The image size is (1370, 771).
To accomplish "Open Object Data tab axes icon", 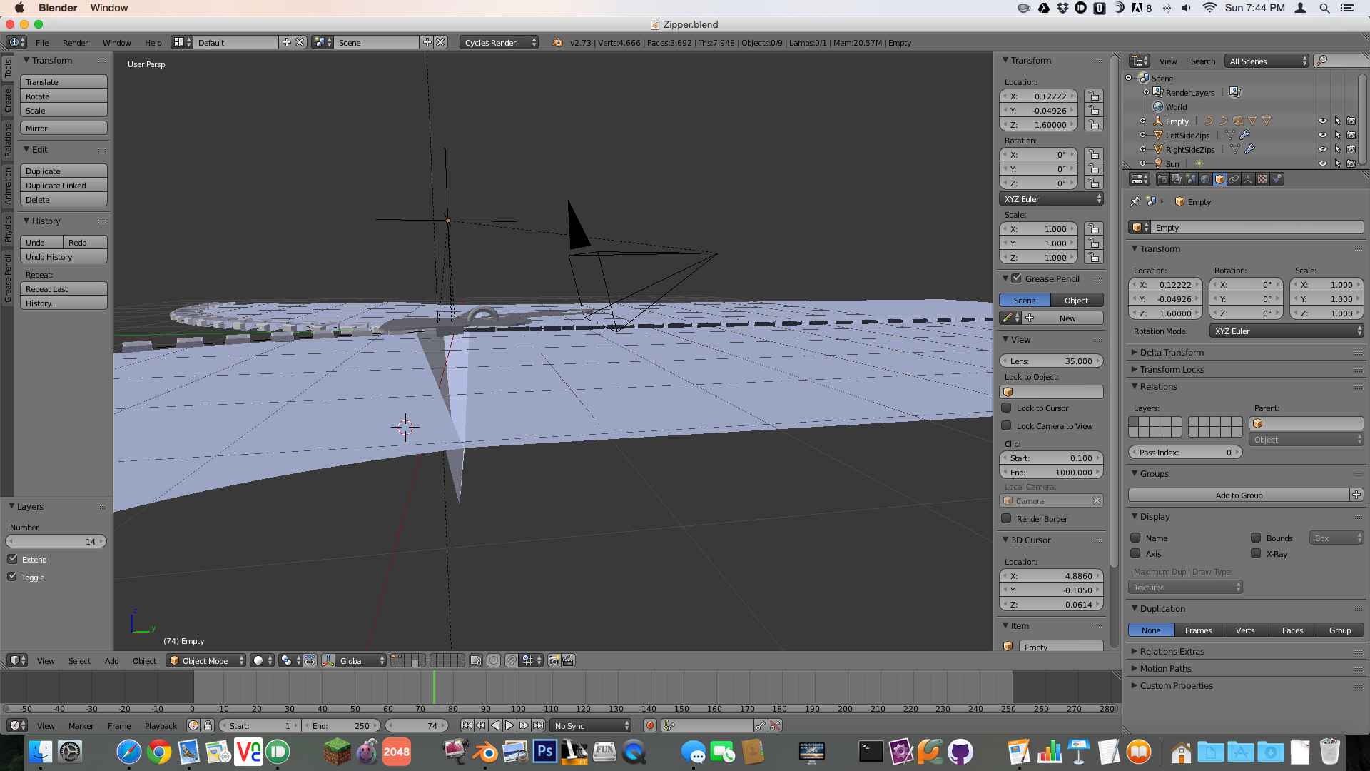I will 1248,180.
